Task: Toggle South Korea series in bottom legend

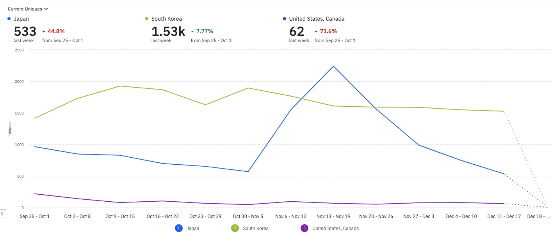Action: click(256, 229)
